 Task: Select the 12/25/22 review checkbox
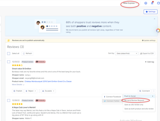tap(9, 62)
